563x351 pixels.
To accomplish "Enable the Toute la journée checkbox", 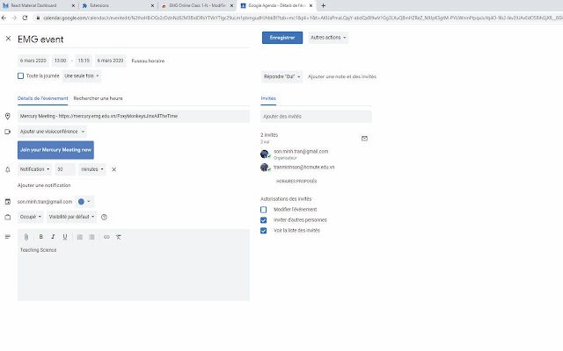I will click(x=20, y=76).
